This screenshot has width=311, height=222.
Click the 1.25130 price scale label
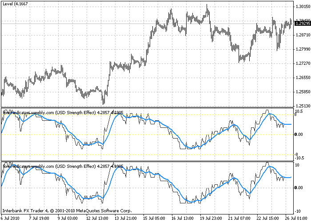coord(303,106)
